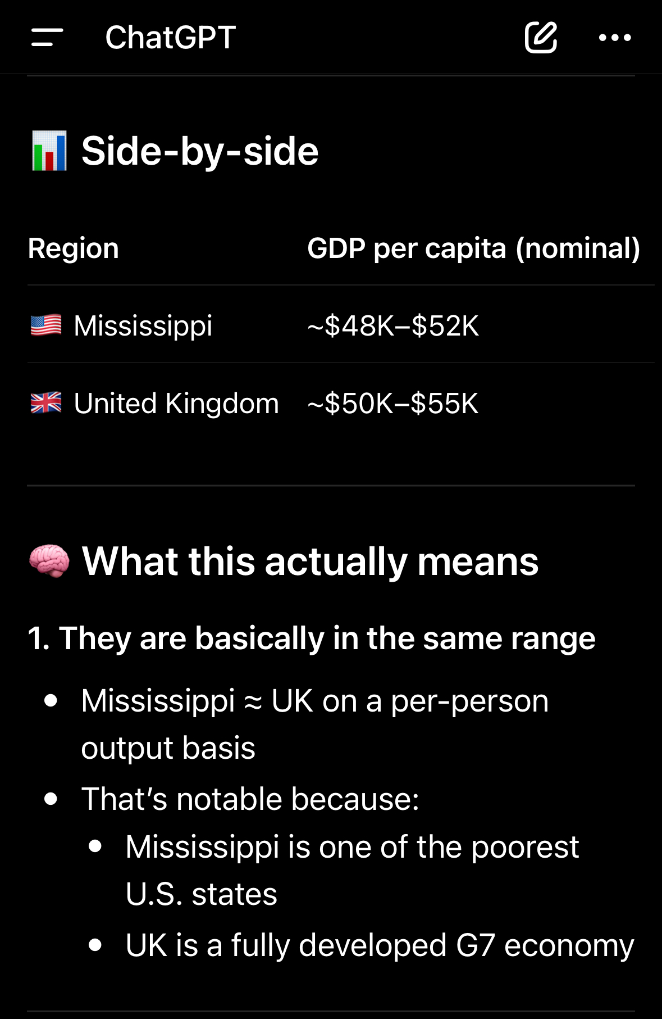Open the sidebar menu icon
Image resolution: width=662 pixels, height=1019 pixels.
(47, 38)
